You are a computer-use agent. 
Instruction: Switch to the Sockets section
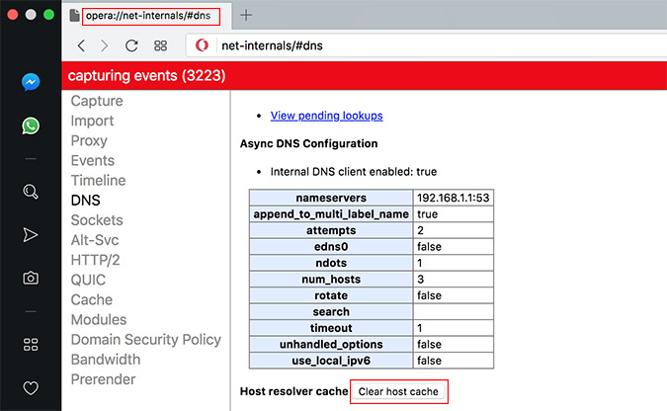coord(97,220)
